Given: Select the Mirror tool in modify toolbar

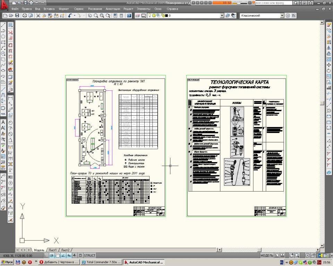Looking at the screenshot, I should tap(329, 48).
